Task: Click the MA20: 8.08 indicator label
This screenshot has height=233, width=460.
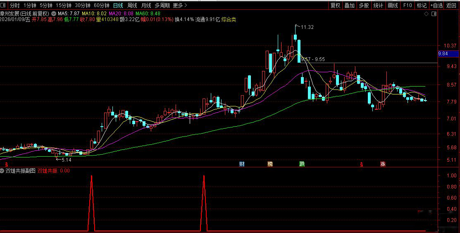Action: (x=121, y=14)
